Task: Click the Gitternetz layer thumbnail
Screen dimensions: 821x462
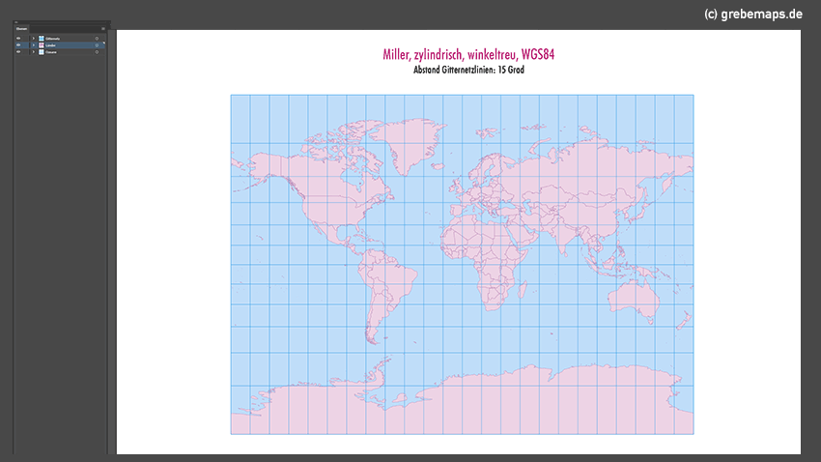Action: pos(41,38)
